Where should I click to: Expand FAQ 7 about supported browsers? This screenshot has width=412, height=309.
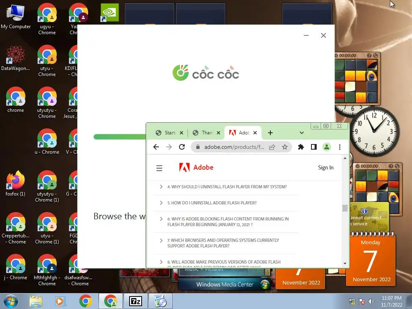pos(226,243)
